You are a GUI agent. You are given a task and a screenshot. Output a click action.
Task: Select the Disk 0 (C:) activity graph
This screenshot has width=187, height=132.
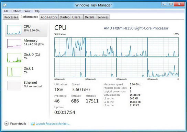point(14,58)
